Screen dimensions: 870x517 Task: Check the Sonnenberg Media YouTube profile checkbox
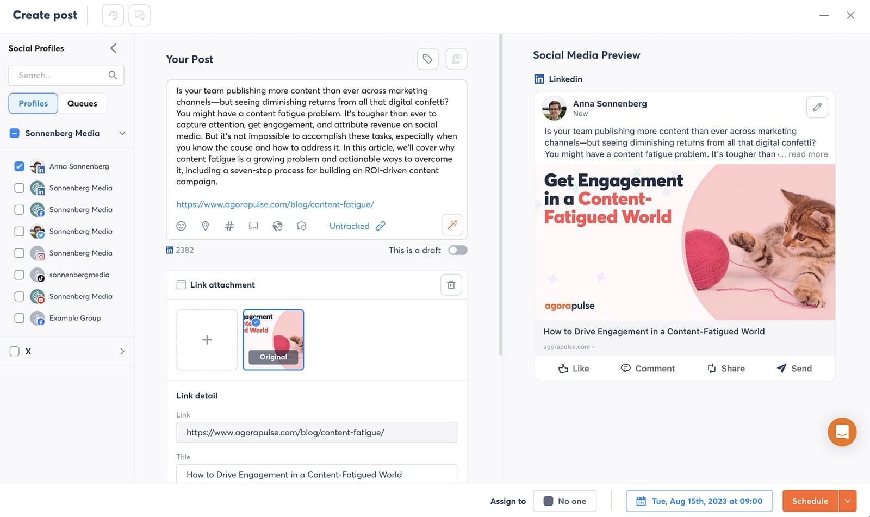click(x=19, y=297)
